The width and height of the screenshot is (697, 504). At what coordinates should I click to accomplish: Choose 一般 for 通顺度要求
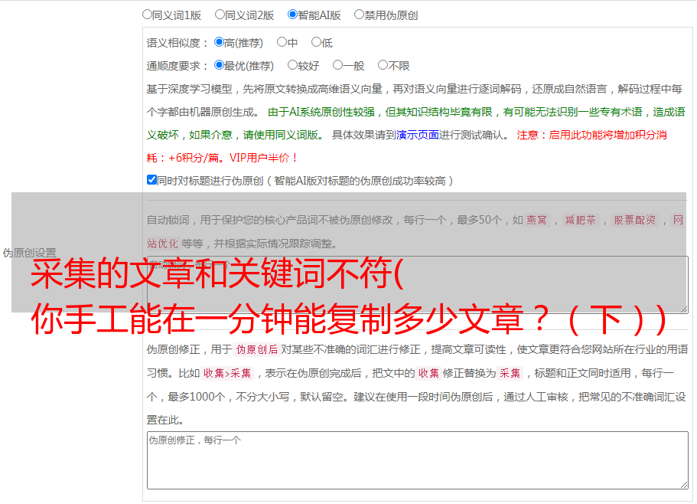(x=337, y=65)
